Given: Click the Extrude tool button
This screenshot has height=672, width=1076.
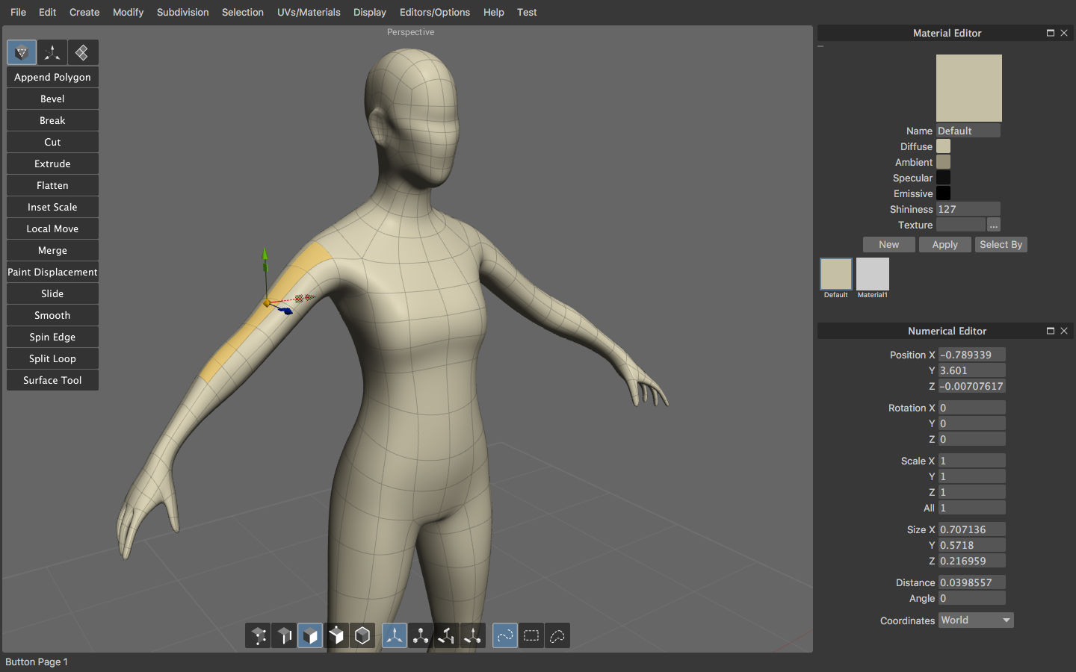Looking at the screenshot, I should (x=52, y=164).
